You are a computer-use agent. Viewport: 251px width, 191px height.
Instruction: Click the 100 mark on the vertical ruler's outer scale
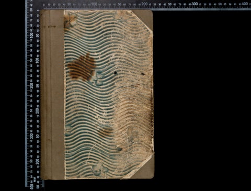coord(31,35)
